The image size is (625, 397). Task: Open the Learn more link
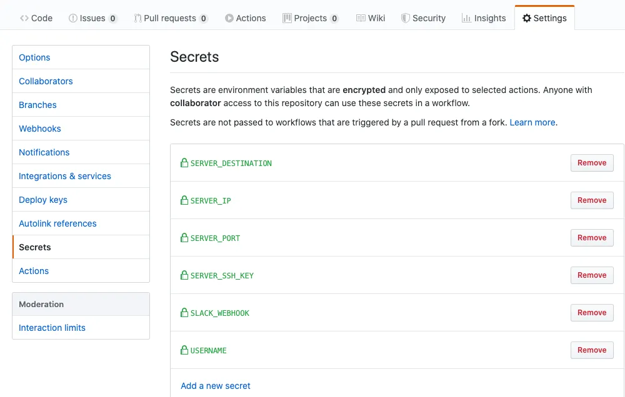(x=532, y=122)
